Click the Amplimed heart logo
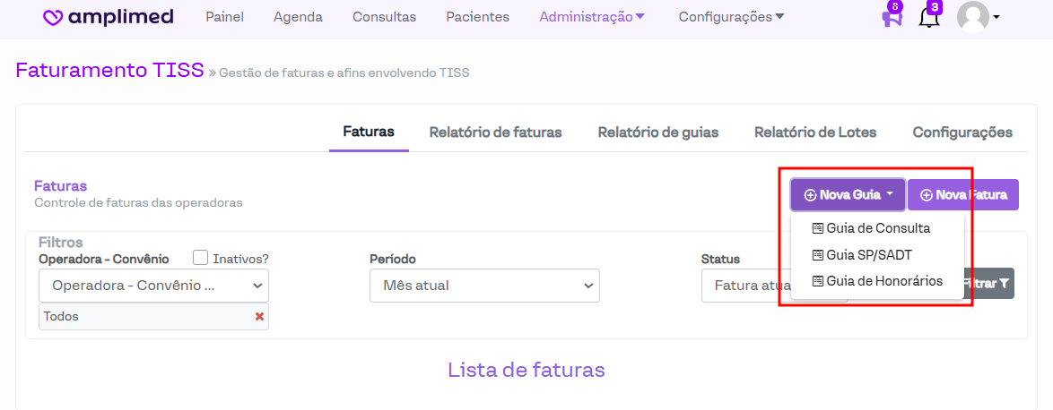This screenshot has width=1053, height=410. [x=53, y=17]
